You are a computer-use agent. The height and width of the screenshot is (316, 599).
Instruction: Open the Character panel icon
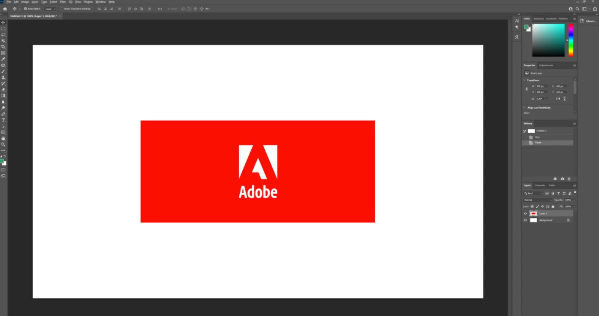[x=516, y=21]
